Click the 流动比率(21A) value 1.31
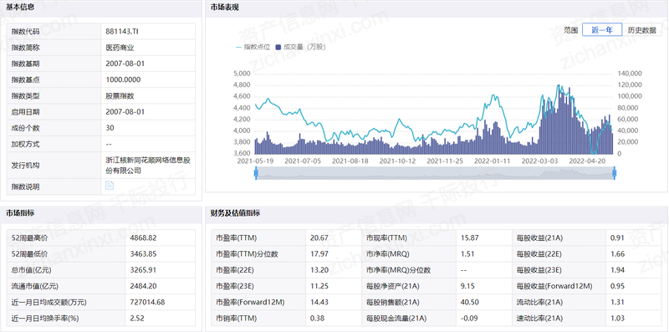This screenshot has width=669, height=332. click(x=617, y=302)
